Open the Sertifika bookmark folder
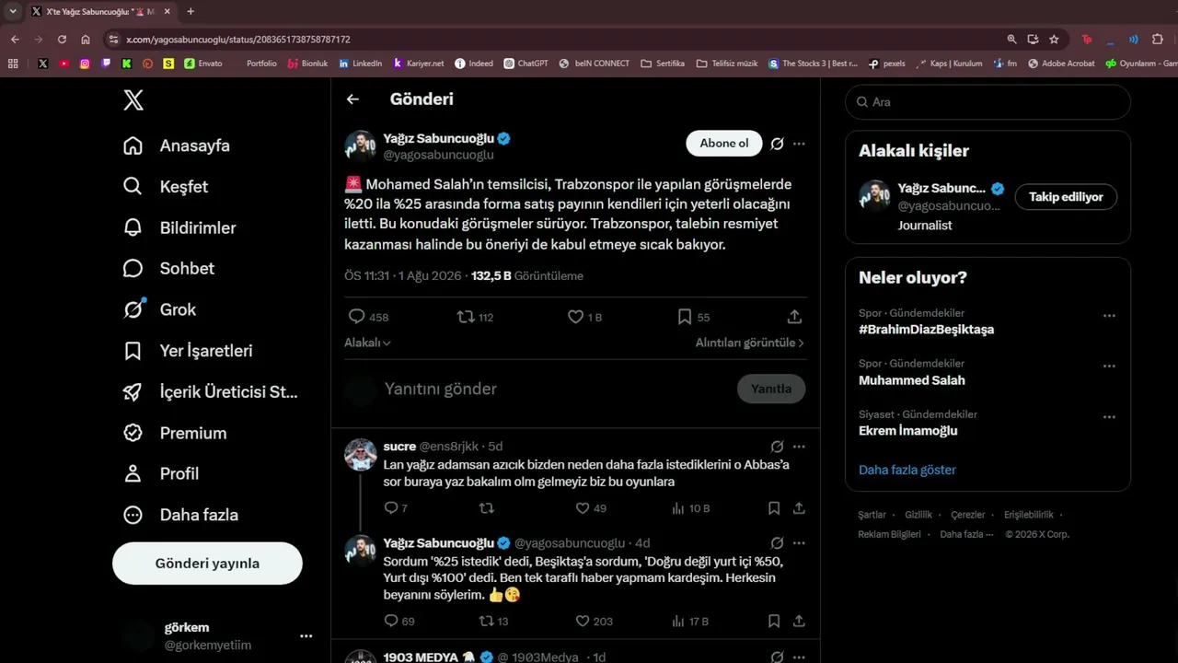Screen dimensions: 1178x663 (x=663, y=64)
